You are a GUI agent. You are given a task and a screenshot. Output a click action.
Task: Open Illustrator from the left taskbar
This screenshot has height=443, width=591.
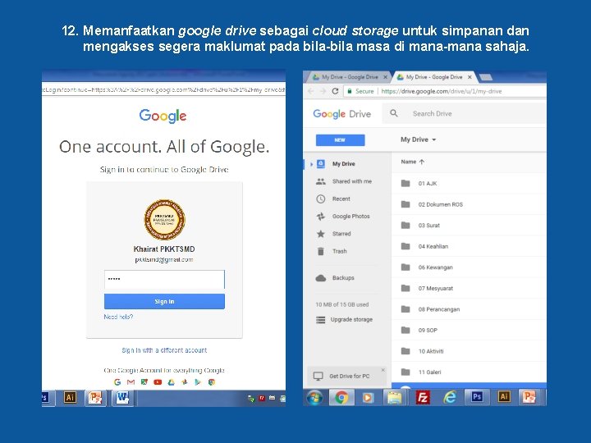pyautogui.click(x=70, y=397)
